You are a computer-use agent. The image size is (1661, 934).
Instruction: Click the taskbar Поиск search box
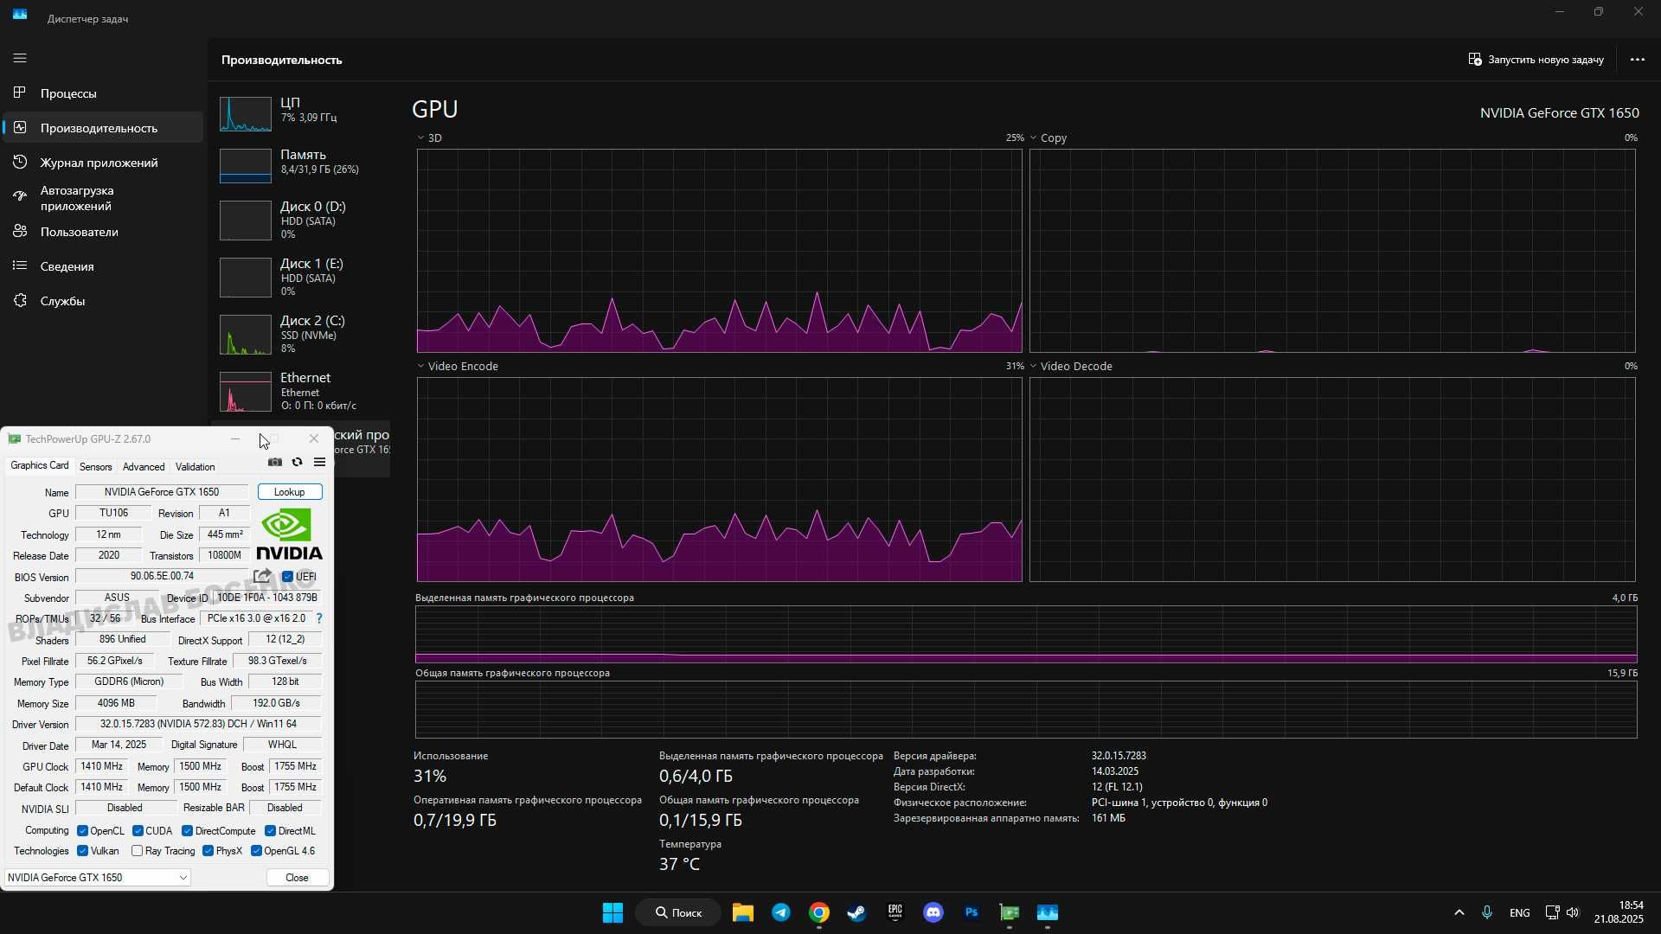(678, 912)
